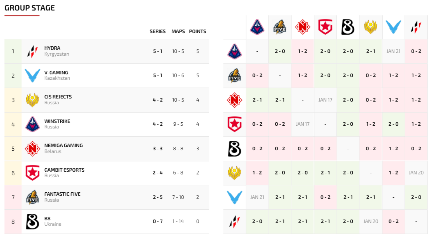Screen dimensions: 431x239
Task: Open the GAMBIT ESPORTS team link
Action: pyautogui.click(x=64, y=170)
